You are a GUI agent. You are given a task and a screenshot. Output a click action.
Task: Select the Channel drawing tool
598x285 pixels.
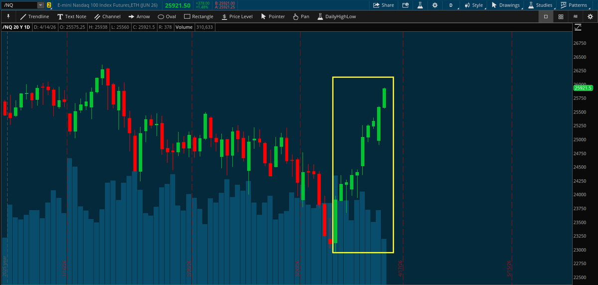coord(107,16)
